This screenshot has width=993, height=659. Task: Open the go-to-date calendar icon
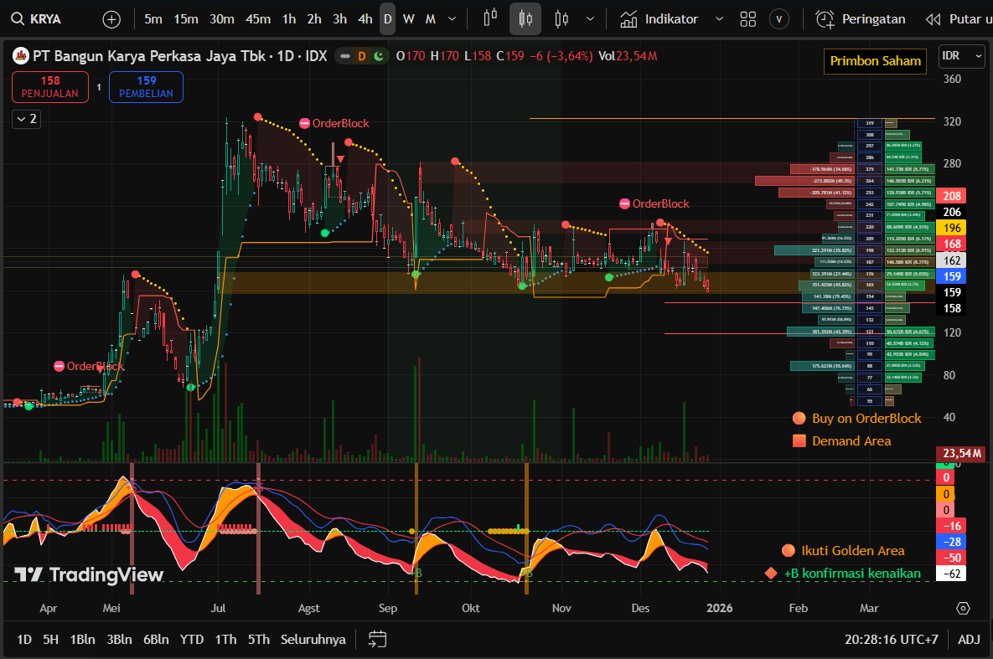coord(378,639)
